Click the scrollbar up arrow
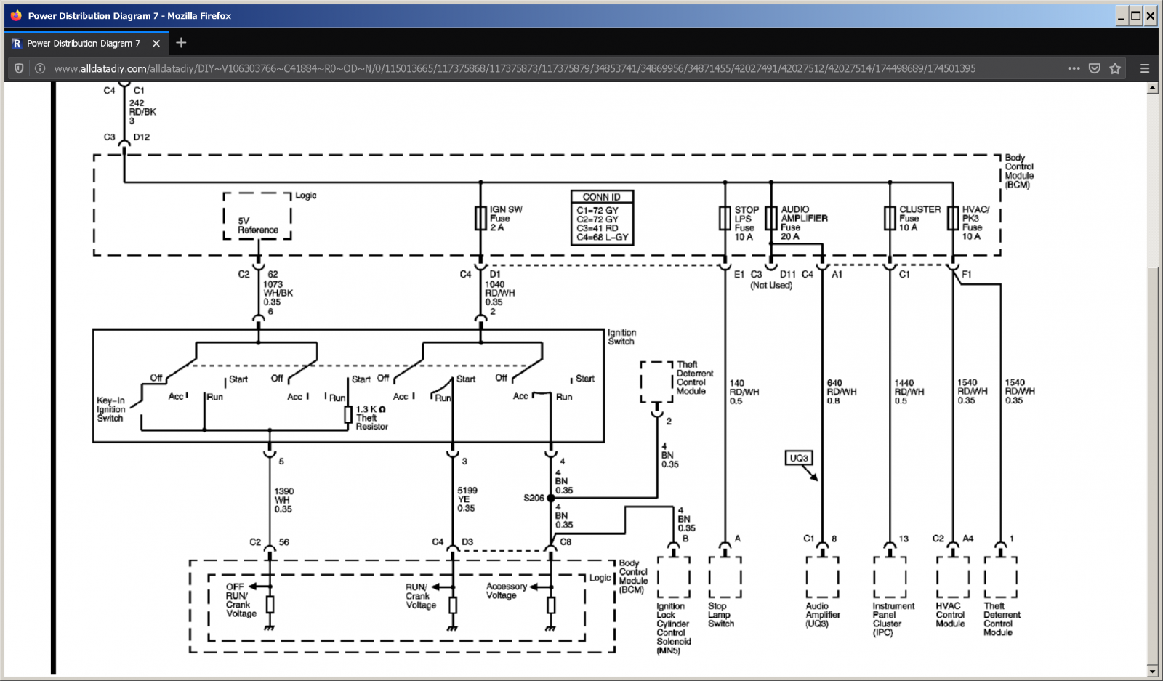Viewport: 1163px width, 681px height. click(1152, 88)
